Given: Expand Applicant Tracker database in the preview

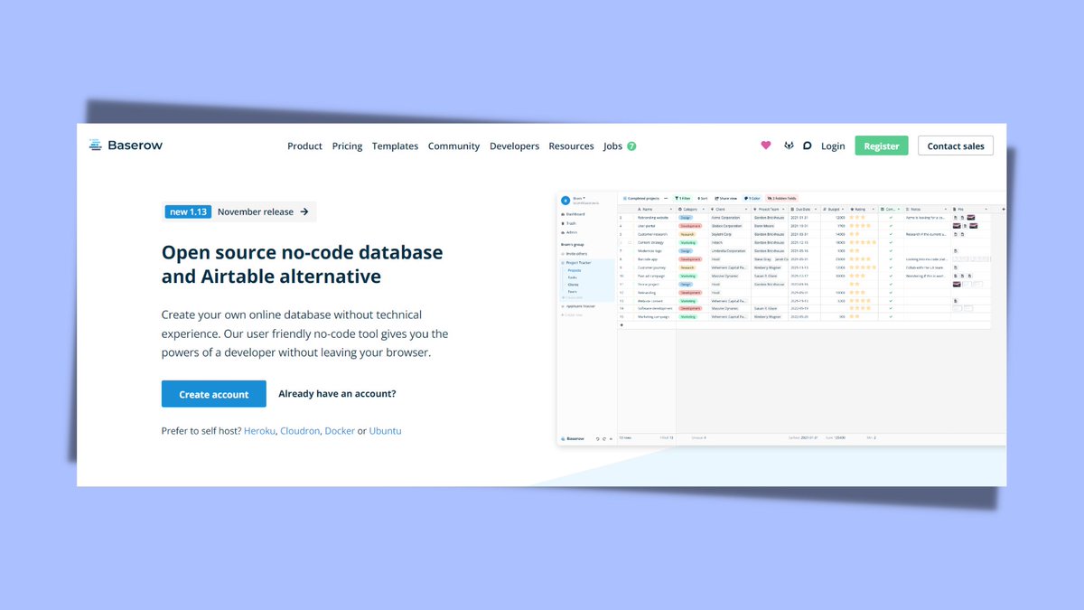Looking at the screenshot, I should pos(578,306).
